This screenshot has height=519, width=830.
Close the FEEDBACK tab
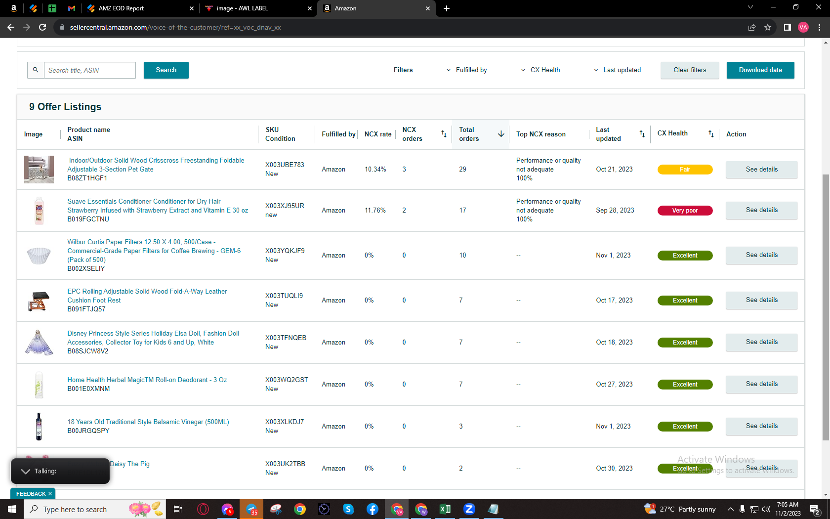(x=50, y=494)
